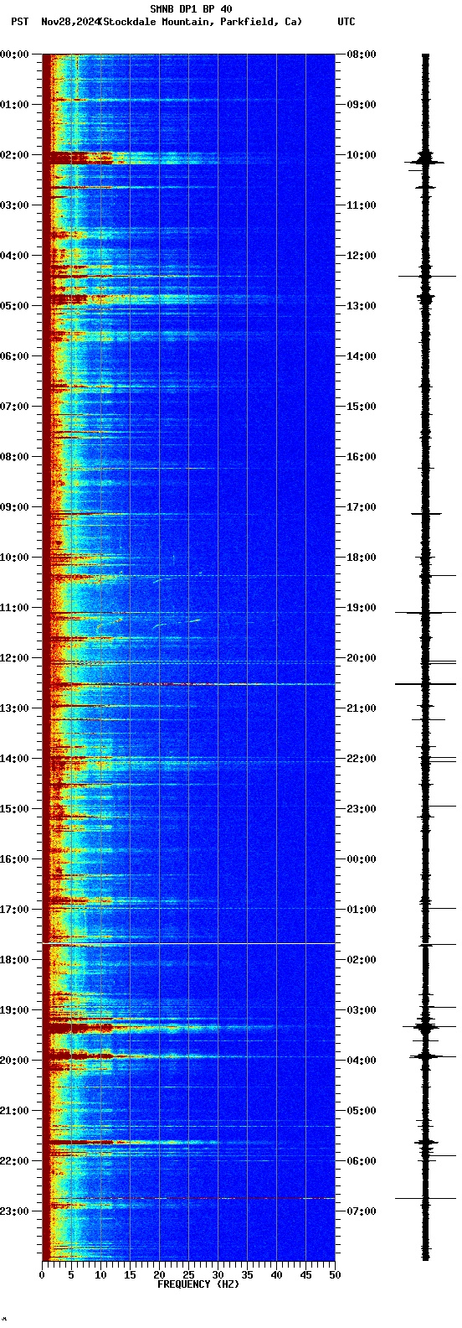Click the UTC axis label "08:00"
The image size is (462, 1328).
(362, 54)
